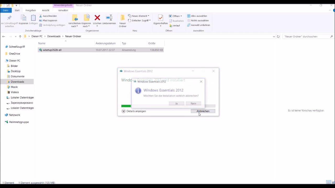Click Bearbeiten in the ribbon

pyautogui.click(x=176, y=21)
